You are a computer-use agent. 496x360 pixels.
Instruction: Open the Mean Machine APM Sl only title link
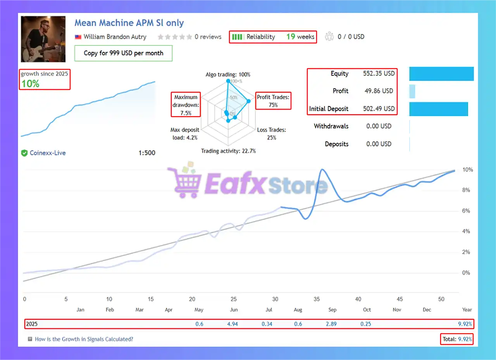click(x=129, y=23)
